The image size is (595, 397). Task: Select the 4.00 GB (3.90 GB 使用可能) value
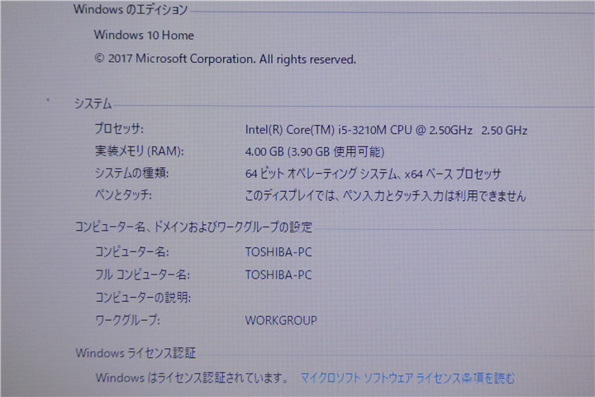315,152
